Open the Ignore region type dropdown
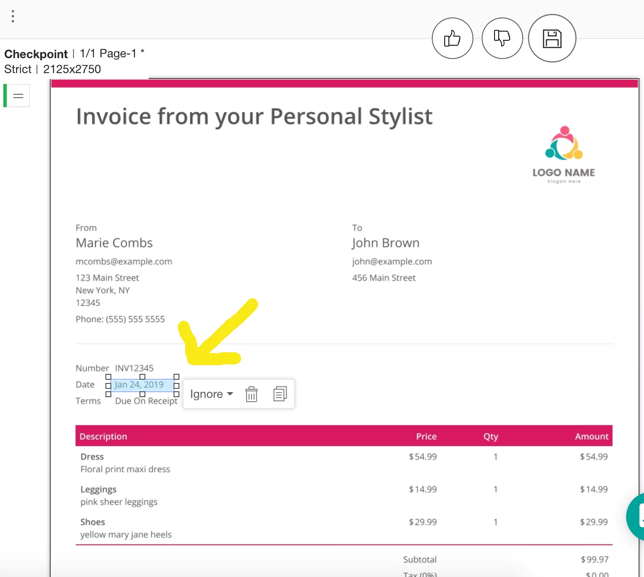 point(211,394)
